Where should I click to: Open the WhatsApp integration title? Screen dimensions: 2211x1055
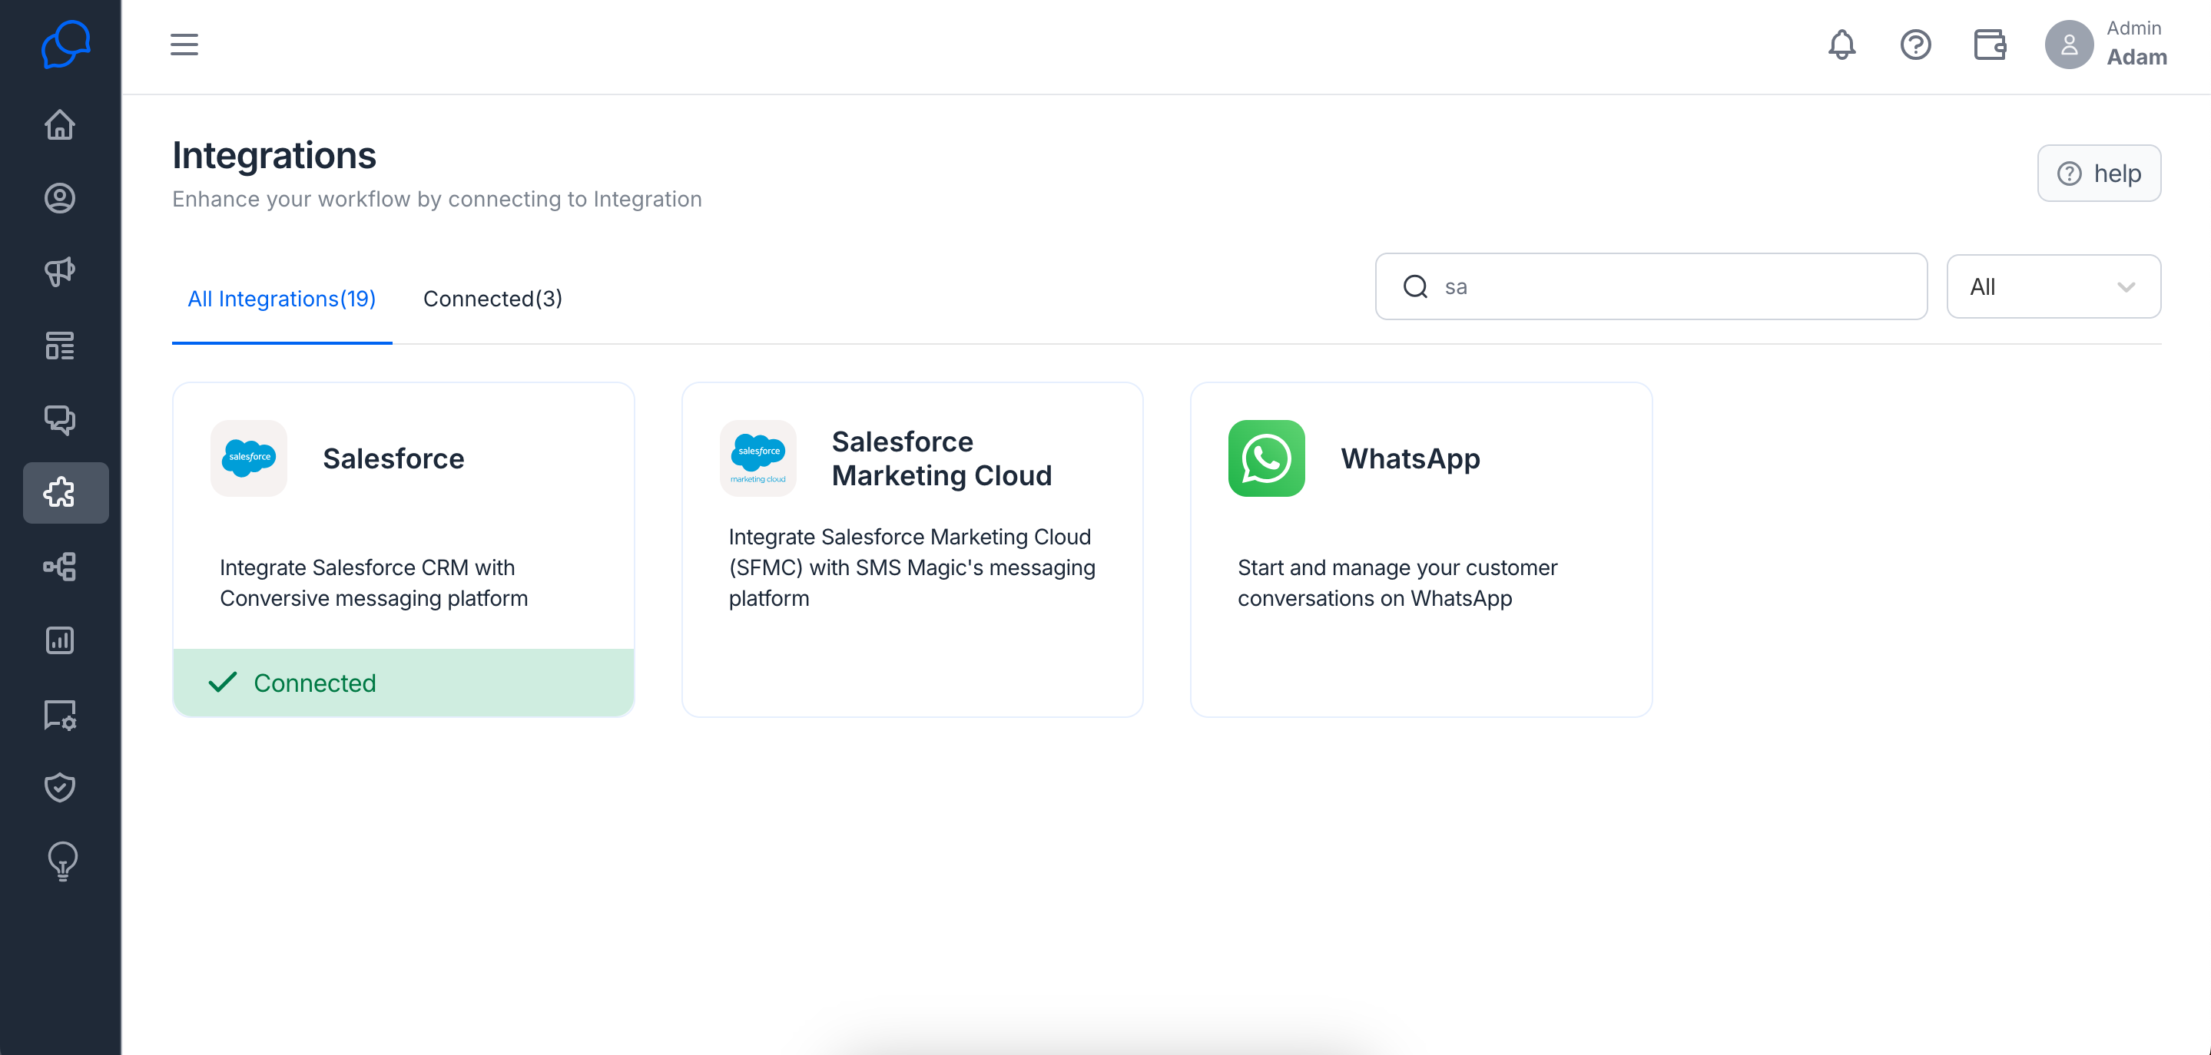click(x=1410, y=458)
